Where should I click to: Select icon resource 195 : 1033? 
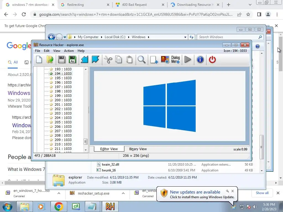[63, 78]
